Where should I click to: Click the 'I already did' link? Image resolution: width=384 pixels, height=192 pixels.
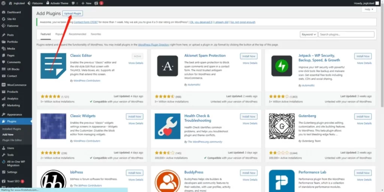click(x=221, y=22)
